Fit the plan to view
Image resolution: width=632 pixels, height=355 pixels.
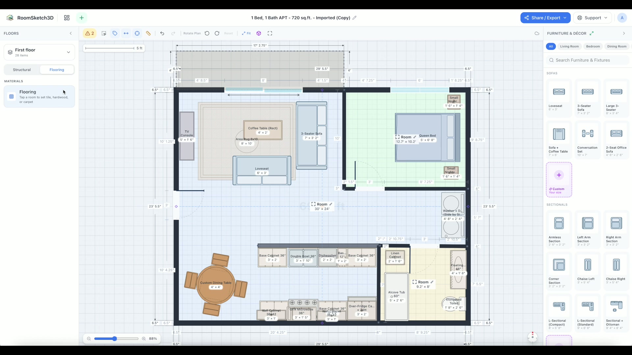tap(246, 33)
